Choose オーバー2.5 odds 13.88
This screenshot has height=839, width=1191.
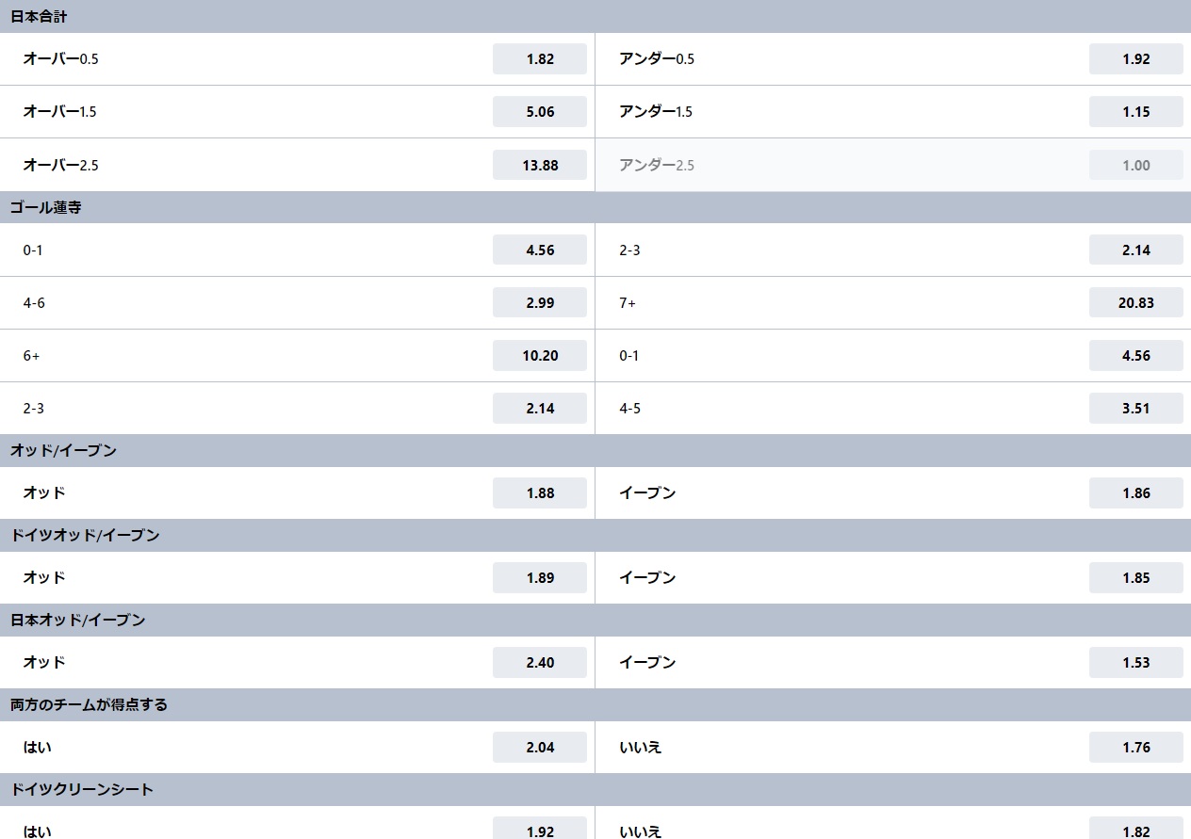540,165
